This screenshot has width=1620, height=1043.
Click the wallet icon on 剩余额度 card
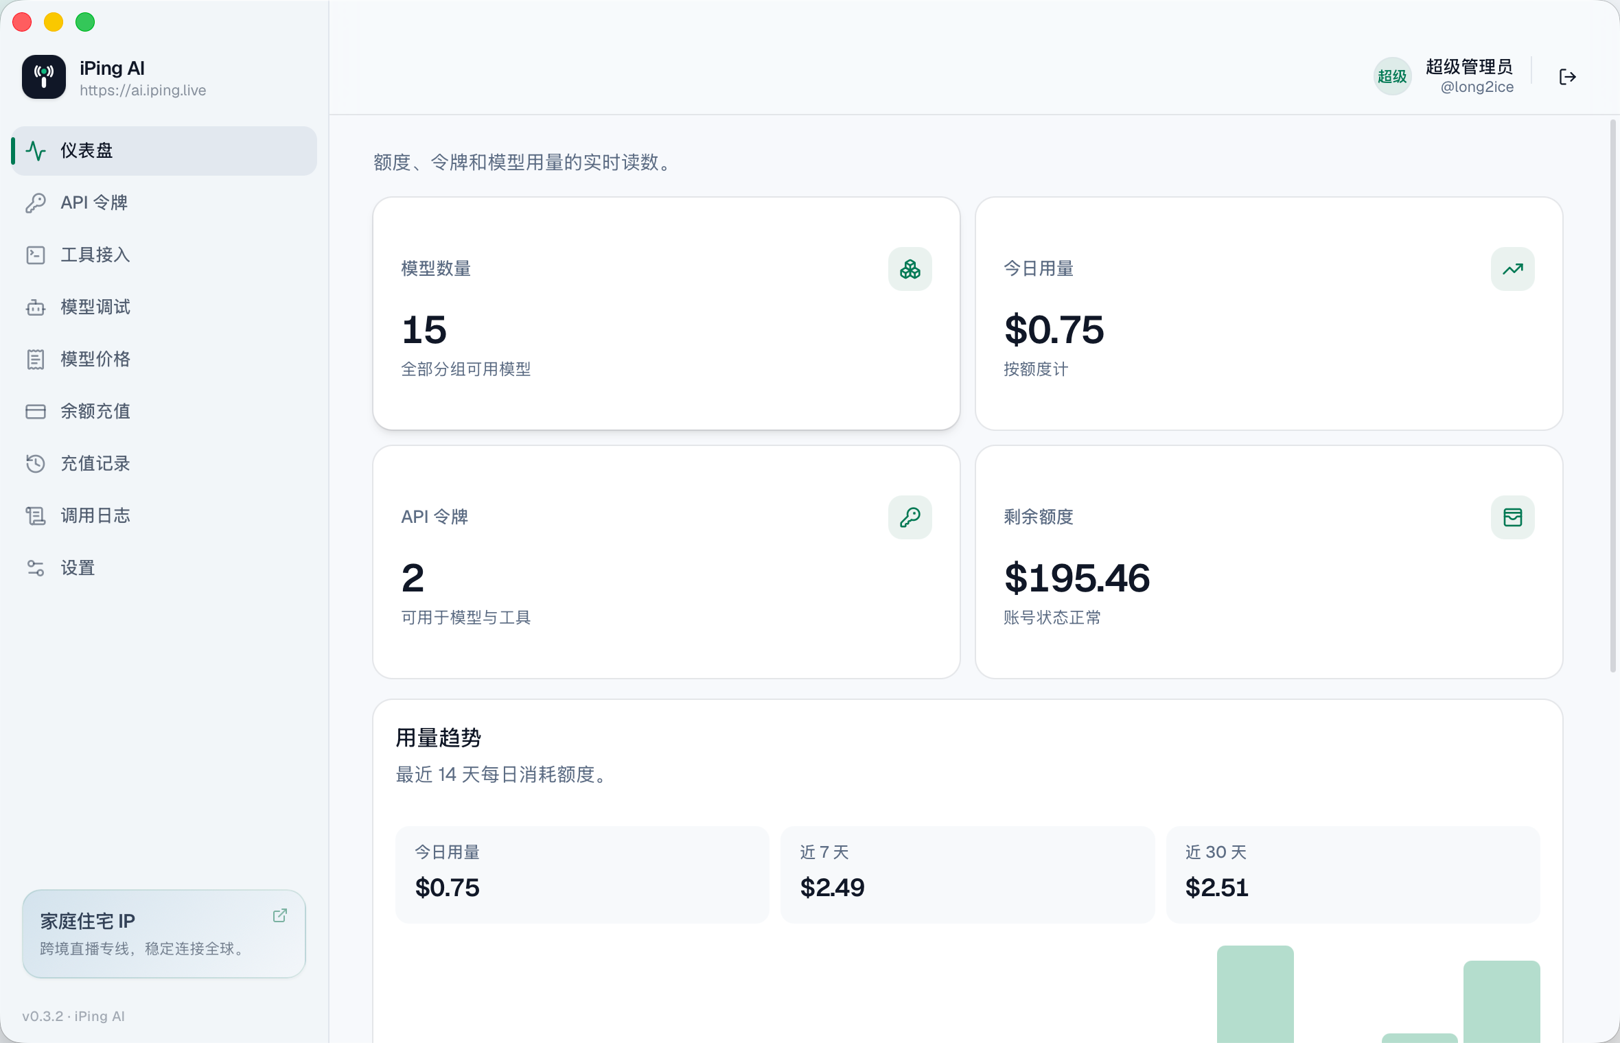click(x=1513, y=517)
